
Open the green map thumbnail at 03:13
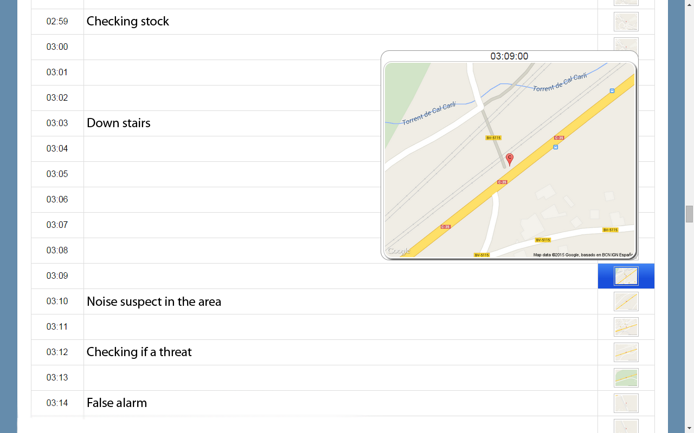click(x=626, y=378)
